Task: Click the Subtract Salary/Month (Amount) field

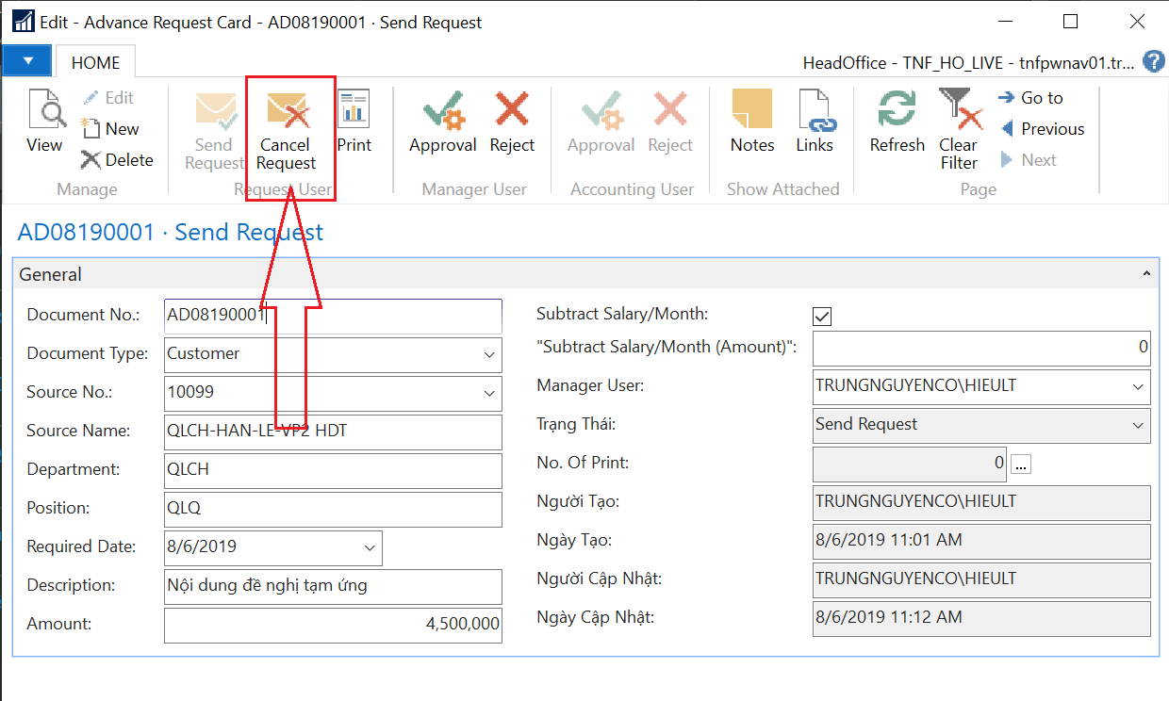Action: click(981, 348)
